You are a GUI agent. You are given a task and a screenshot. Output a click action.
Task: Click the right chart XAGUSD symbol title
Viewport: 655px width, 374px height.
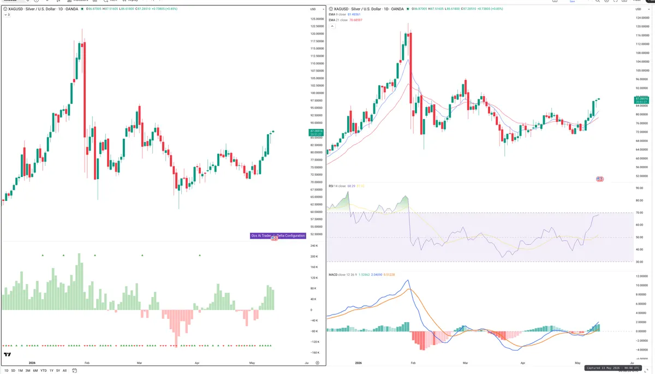tap(370, 9)
